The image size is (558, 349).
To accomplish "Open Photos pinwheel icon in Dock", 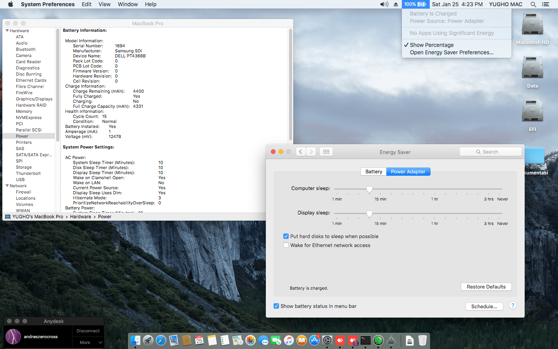I will (250, 340).
